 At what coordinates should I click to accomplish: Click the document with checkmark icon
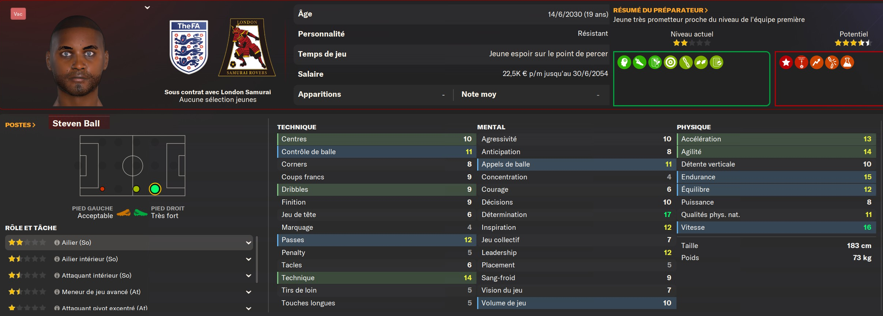[716, 62]
